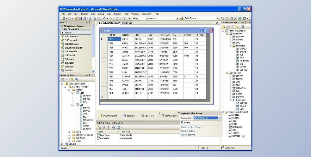The width and height of the screenshot is (311, 157).
Task: Click the Undo toolbar icon
Action: click(104, 18)
